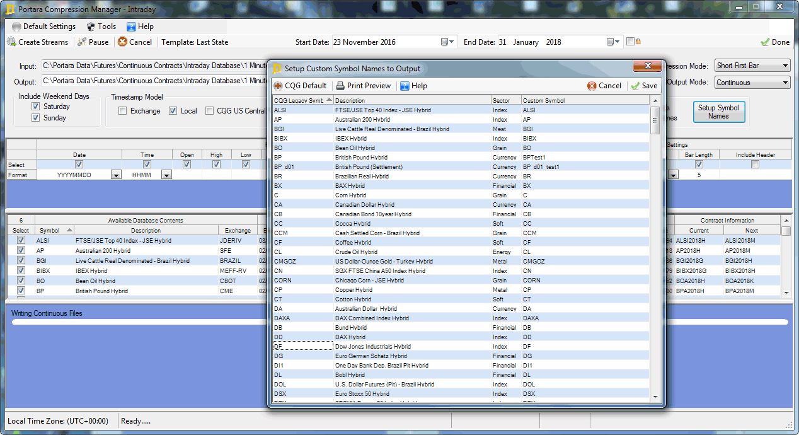Toggle the Low column select checkbox

pyautogui.click(x=246, y=165)
